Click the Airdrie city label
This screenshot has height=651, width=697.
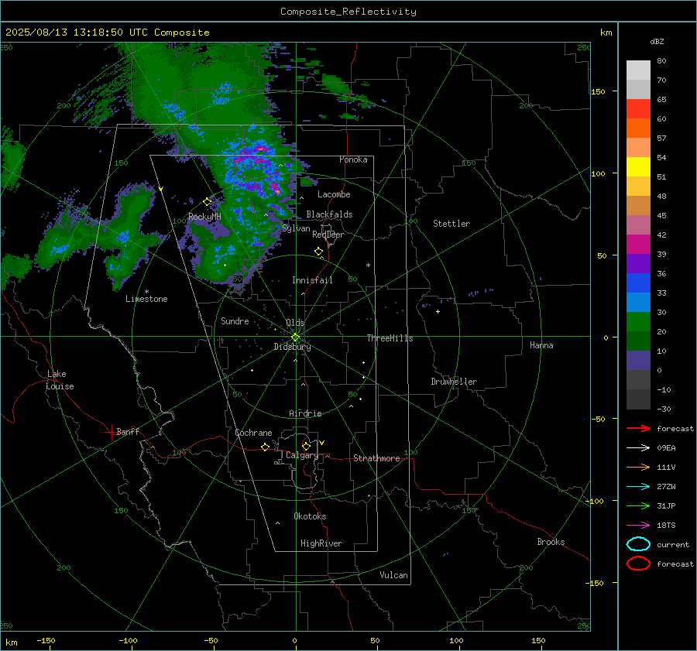click(305, 413)
